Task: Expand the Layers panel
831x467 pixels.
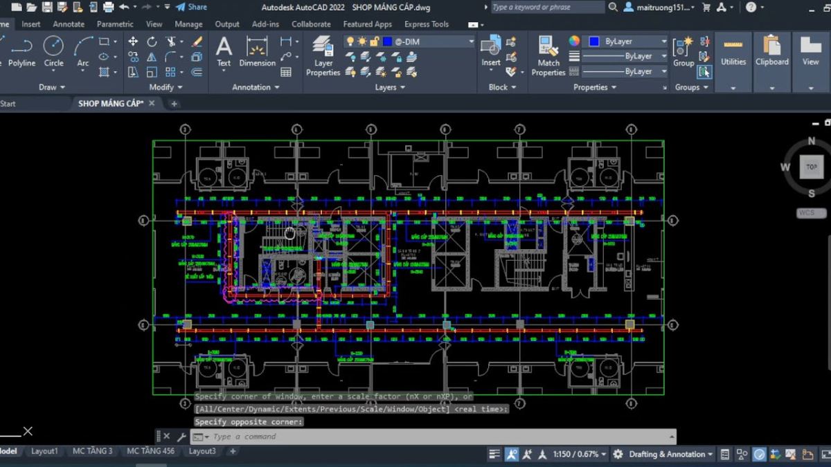Action: coord(390,87)
